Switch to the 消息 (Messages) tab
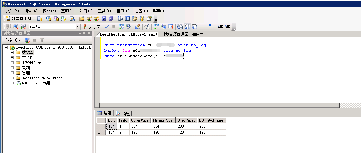Image resolution: width=361 pixels, height=153 pixels. coord(123,113)
